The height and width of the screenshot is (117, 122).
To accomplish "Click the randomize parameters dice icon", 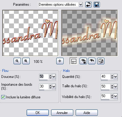I will click(101, 61).
